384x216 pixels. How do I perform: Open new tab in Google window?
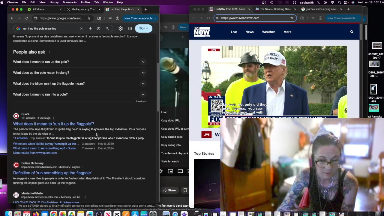(145, 9)
